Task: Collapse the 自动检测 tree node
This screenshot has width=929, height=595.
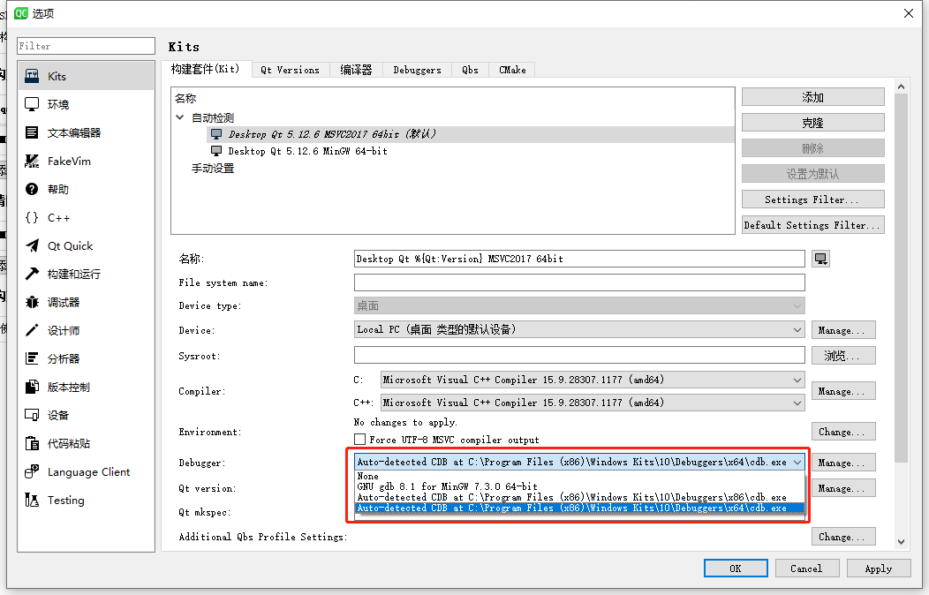Action: pos(179,117)
